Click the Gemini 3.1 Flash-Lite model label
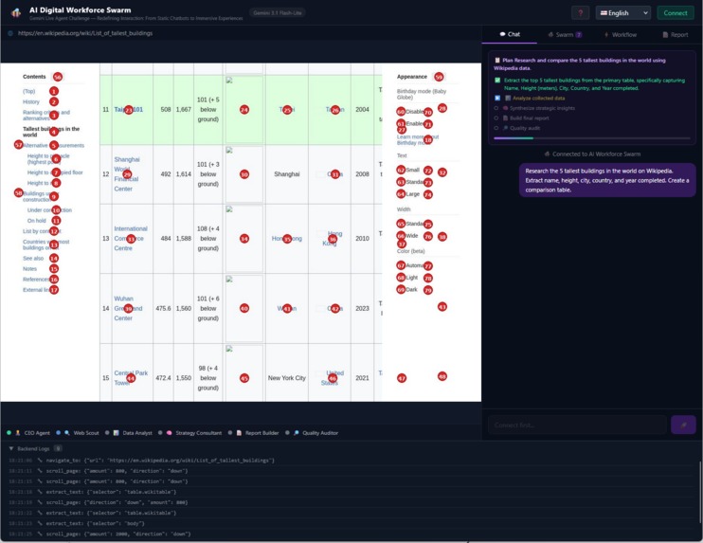 (x=277, y=13)
